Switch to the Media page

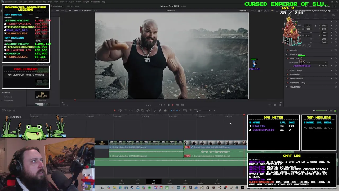(122, 182)
